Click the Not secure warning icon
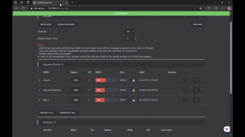The image size is (245, 137). 32,8
